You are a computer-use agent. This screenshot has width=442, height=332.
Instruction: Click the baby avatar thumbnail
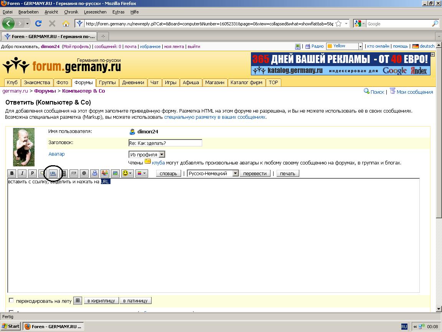pyautogui.click(x=24, y=147)
